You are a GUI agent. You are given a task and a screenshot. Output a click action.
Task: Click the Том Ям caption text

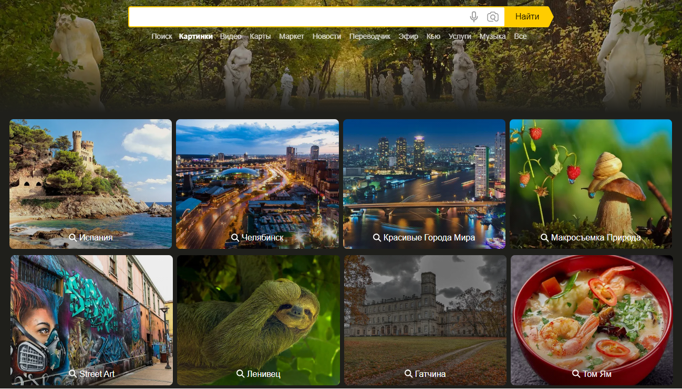tap(597, 374)
